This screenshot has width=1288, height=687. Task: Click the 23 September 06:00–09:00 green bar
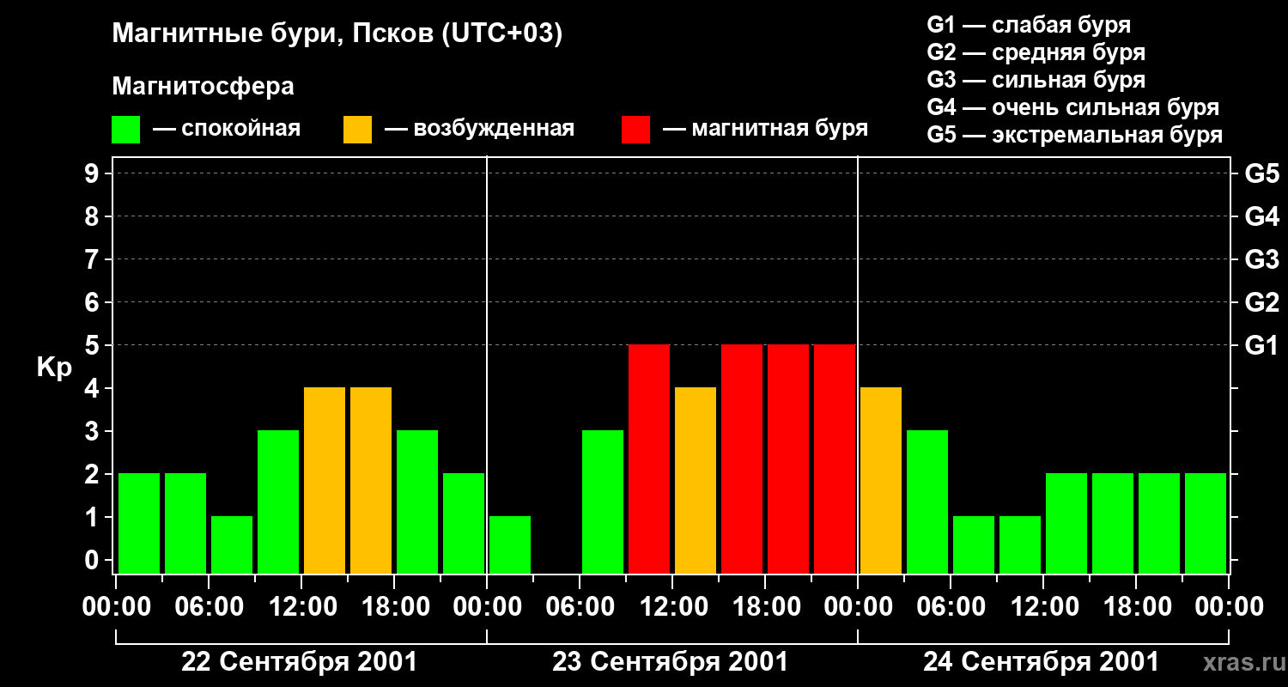[603, 502]
